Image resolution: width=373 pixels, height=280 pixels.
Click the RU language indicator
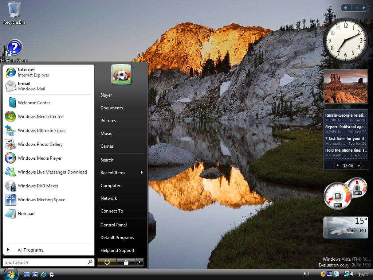click(x=306, y=274)
